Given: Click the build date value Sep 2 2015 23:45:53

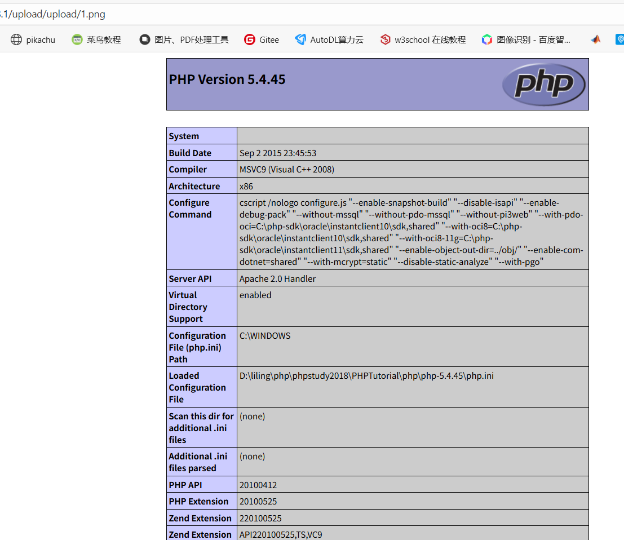Looking at the screenshot, I should tap(278, 153).
